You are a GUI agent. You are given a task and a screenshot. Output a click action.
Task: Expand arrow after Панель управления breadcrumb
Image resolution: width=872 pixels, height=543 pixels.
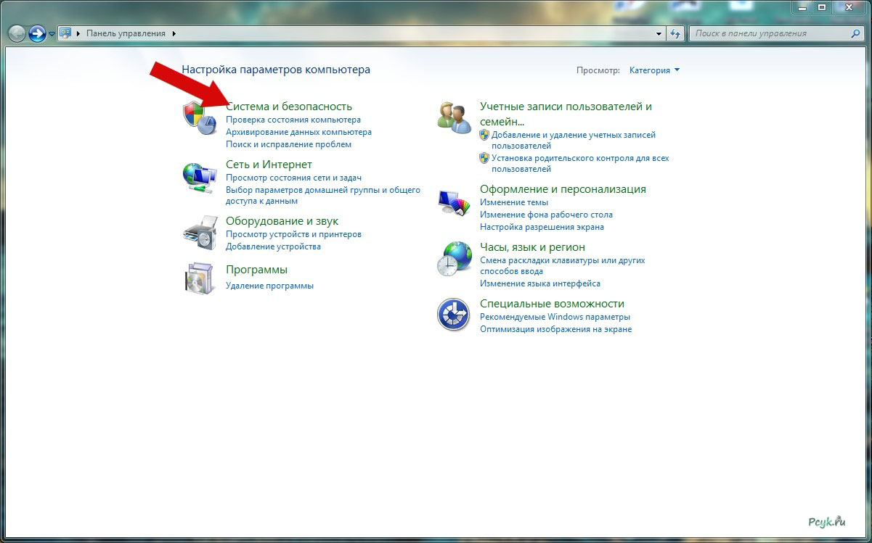pyautogui.click(x=174, y=33)
